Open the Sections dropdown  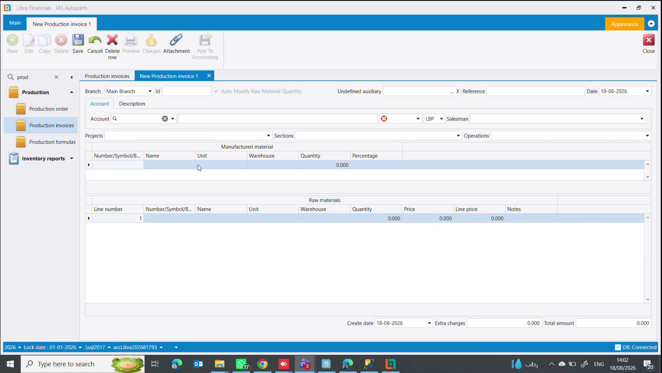tap(458, 136)
